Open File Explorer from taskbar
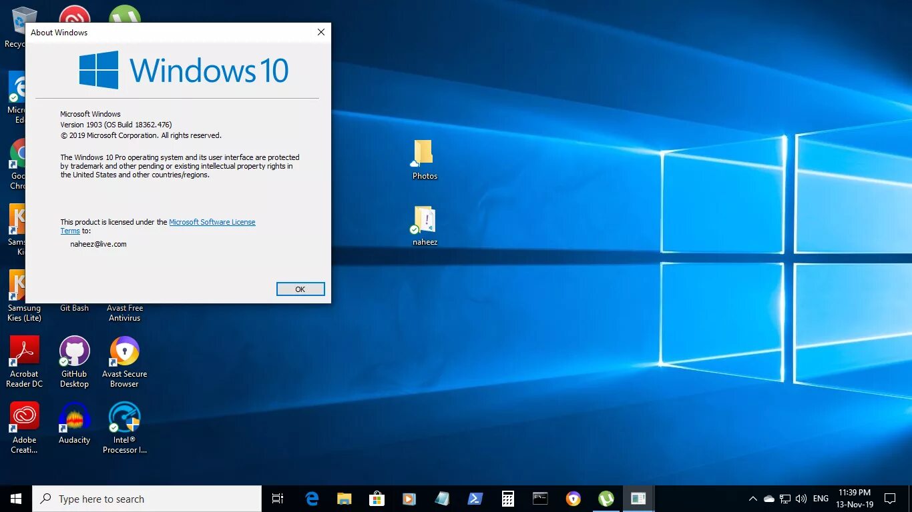Screen dimensions: 912x512 345,499
